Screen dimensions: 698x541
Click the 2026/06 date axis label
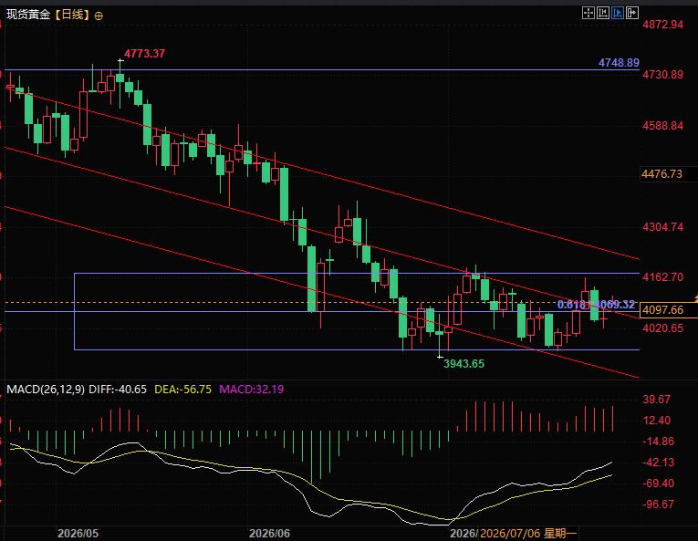point(269,534)
